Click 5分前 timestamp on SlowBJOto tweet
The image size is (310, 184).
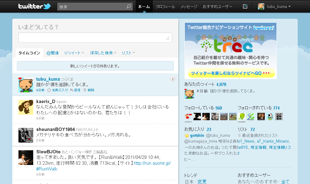point(40,174)
